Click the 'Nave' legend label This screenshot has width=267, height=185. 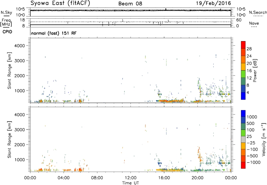point(254,23)
